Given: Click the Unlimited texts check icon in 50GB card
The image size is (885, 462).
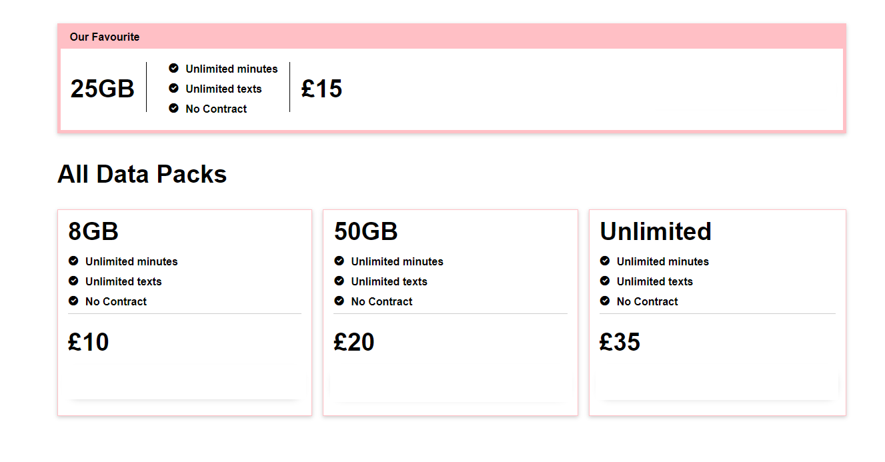Looking at the screenshot, I should point(339,281).
